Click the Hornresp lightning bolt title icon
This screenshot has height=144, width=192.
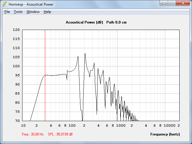(x=5, y=4)
